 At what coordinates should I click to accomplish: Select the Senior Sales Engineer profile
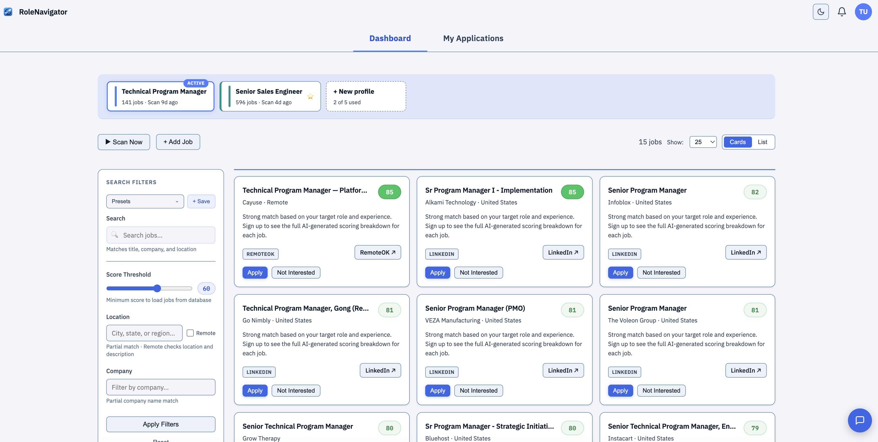click(x=270, y=96)
